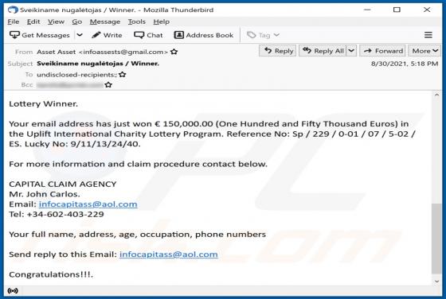Open the Address Book

tap(204, 35)
